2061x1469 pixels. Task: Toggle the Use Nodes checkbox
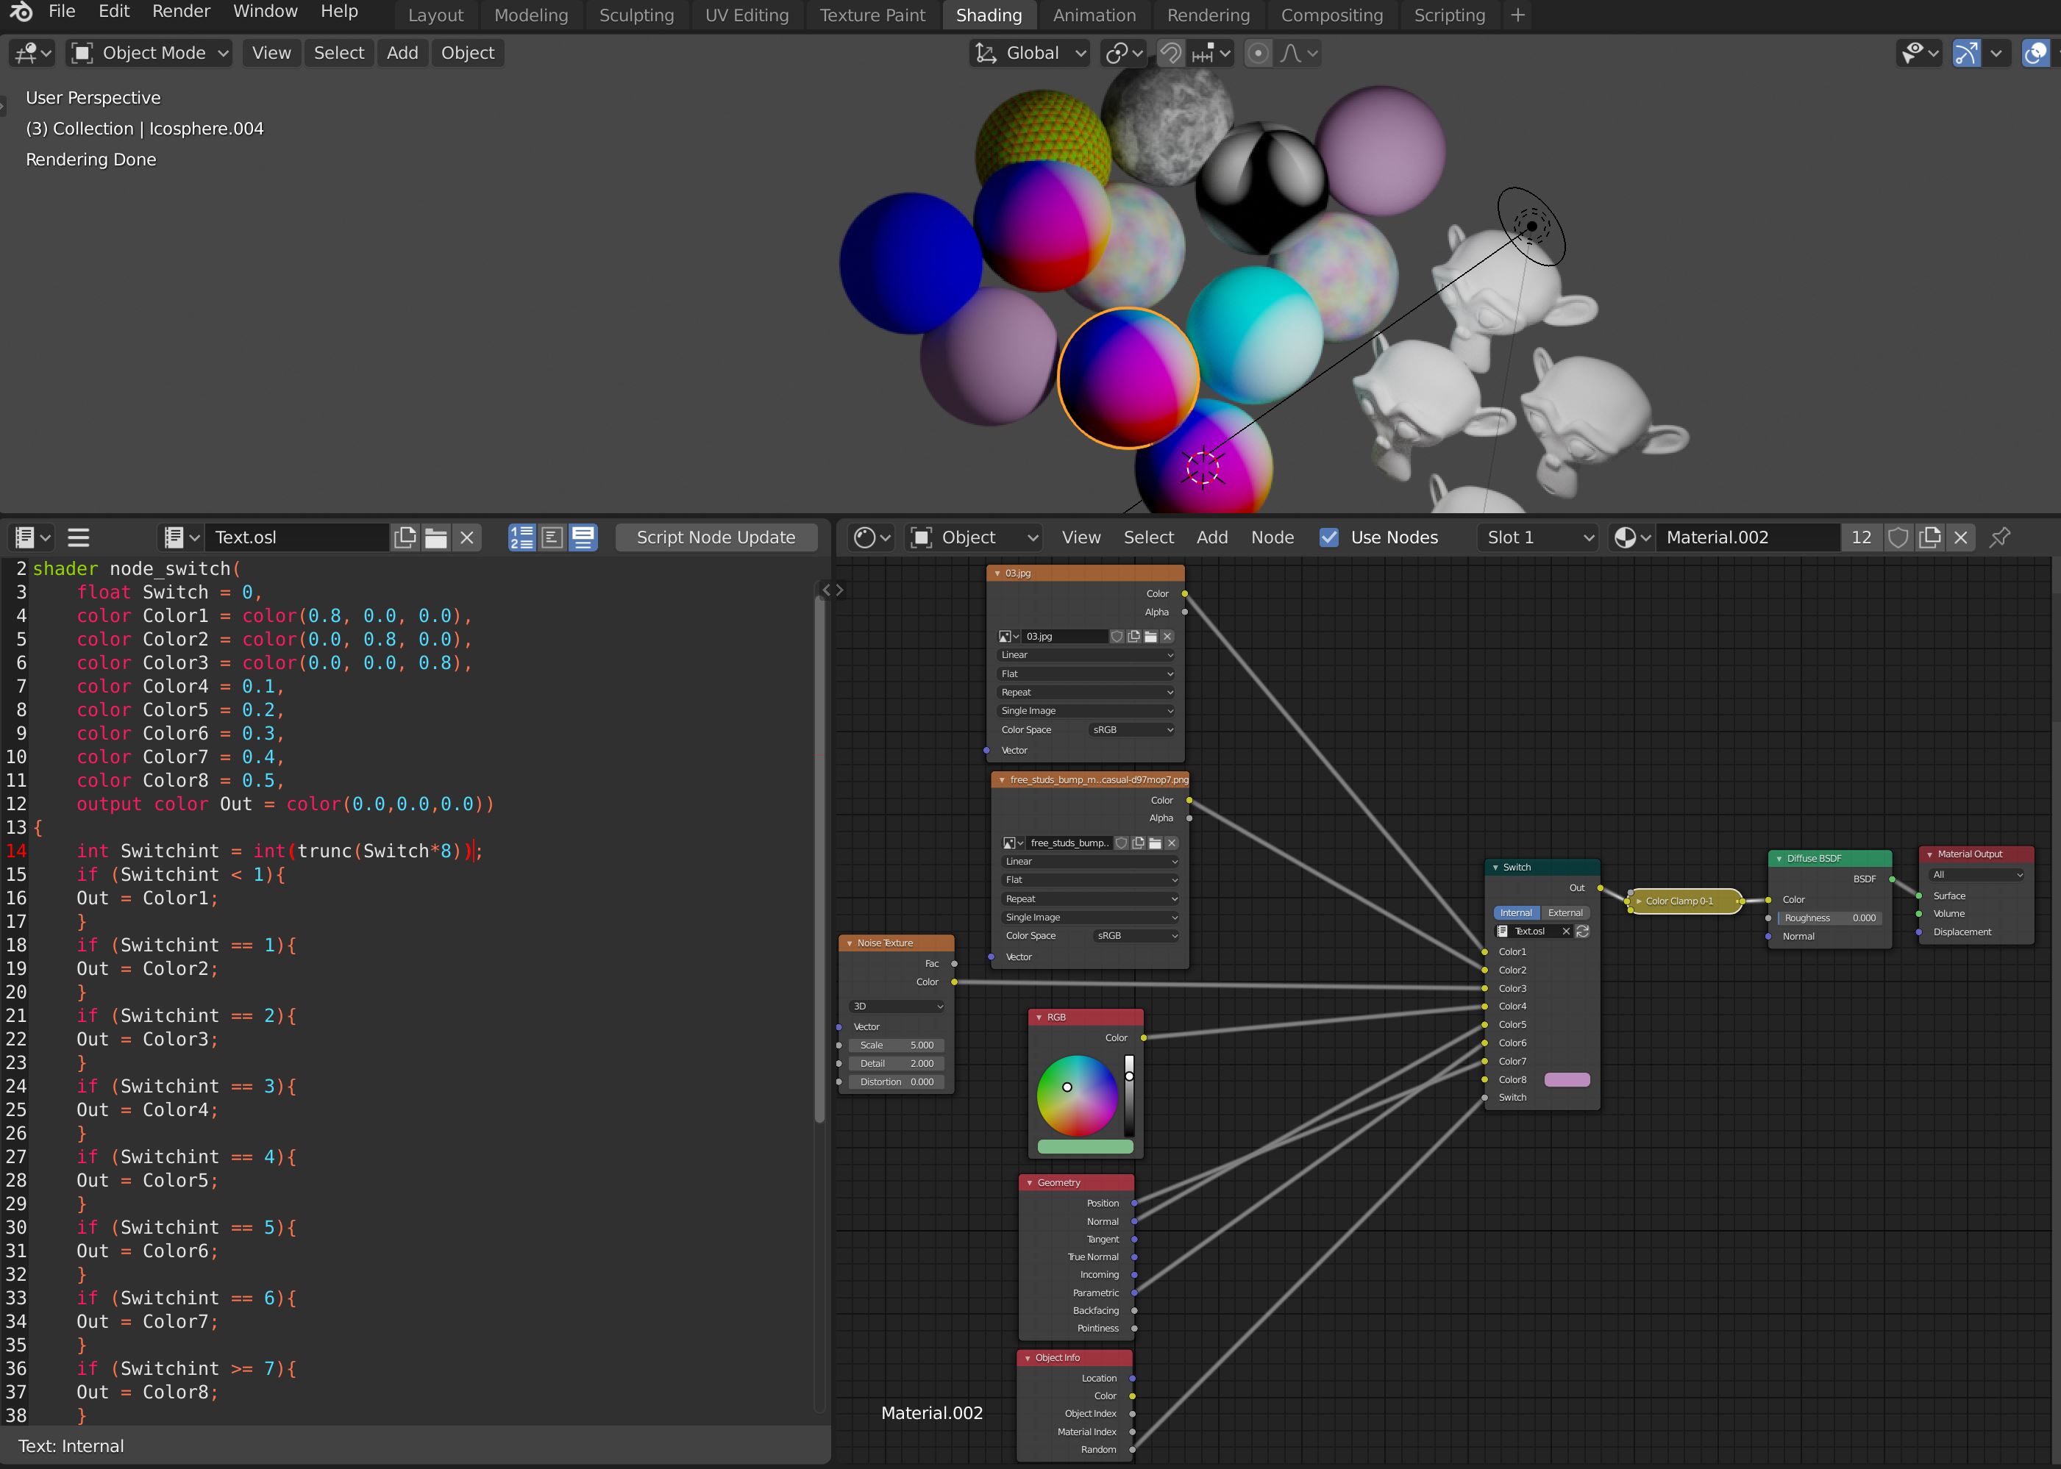tap(1329, 537)
